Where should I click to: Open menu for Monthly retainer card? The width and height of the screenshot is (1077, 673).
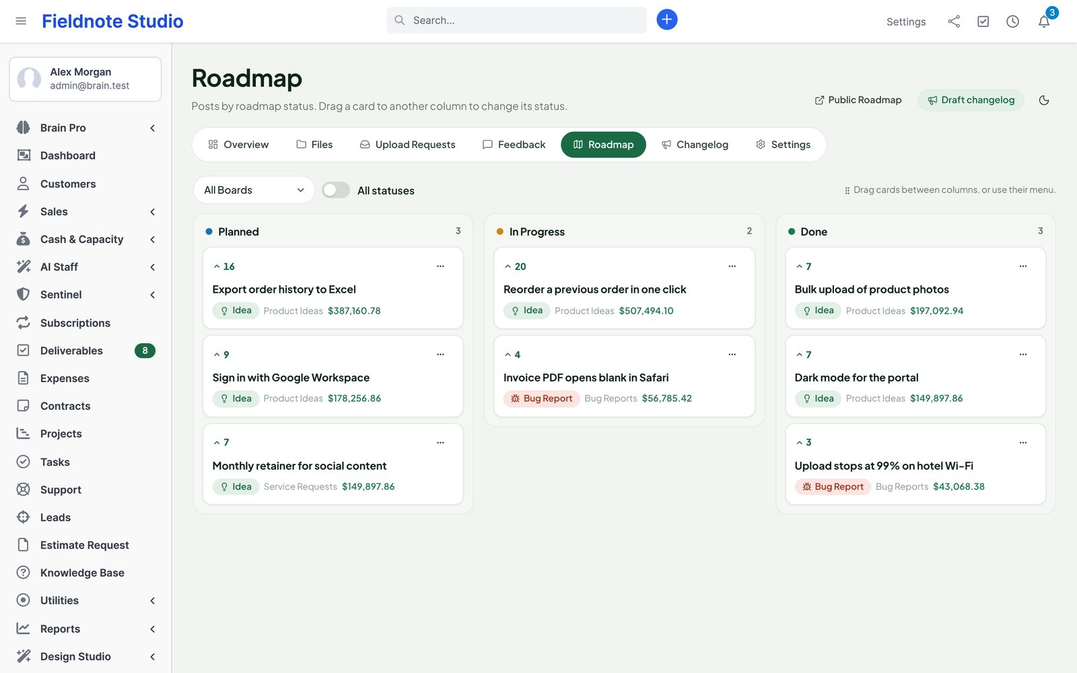pyautogui.click(x=440, y=442)
